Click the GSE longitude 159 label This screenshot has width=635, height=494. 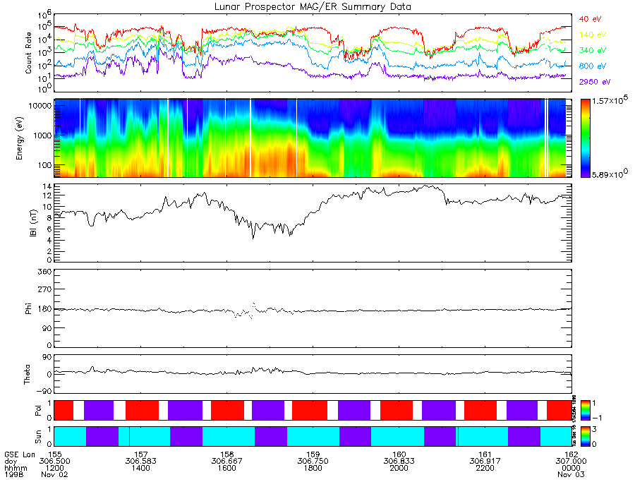(x=313, y=454)
